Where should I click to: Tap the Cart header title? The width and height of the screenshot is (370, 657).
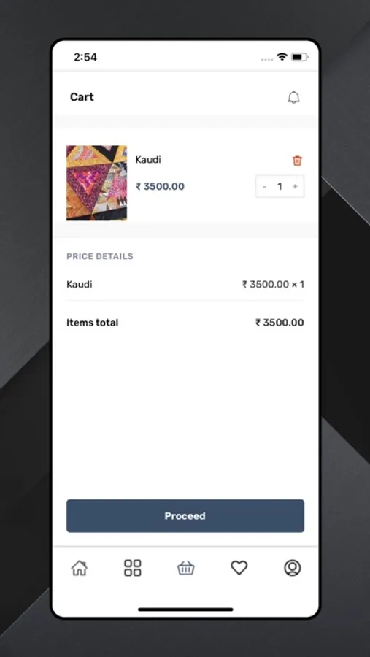82,97
